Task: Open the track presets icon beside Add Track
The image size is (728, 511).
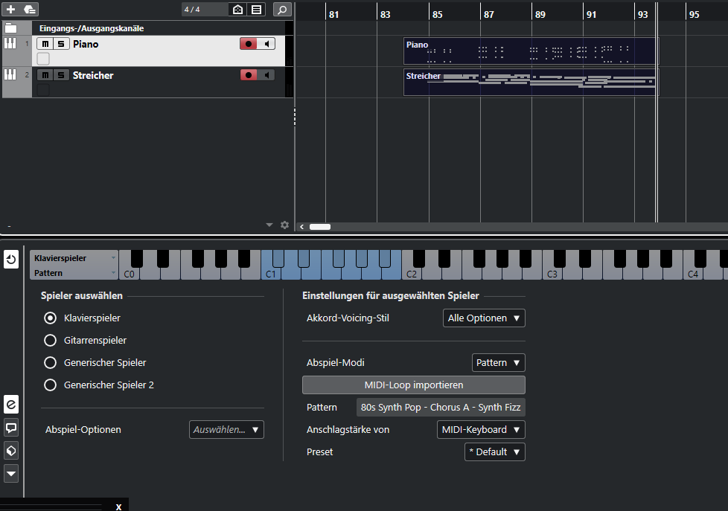Action: click(30, 10)
